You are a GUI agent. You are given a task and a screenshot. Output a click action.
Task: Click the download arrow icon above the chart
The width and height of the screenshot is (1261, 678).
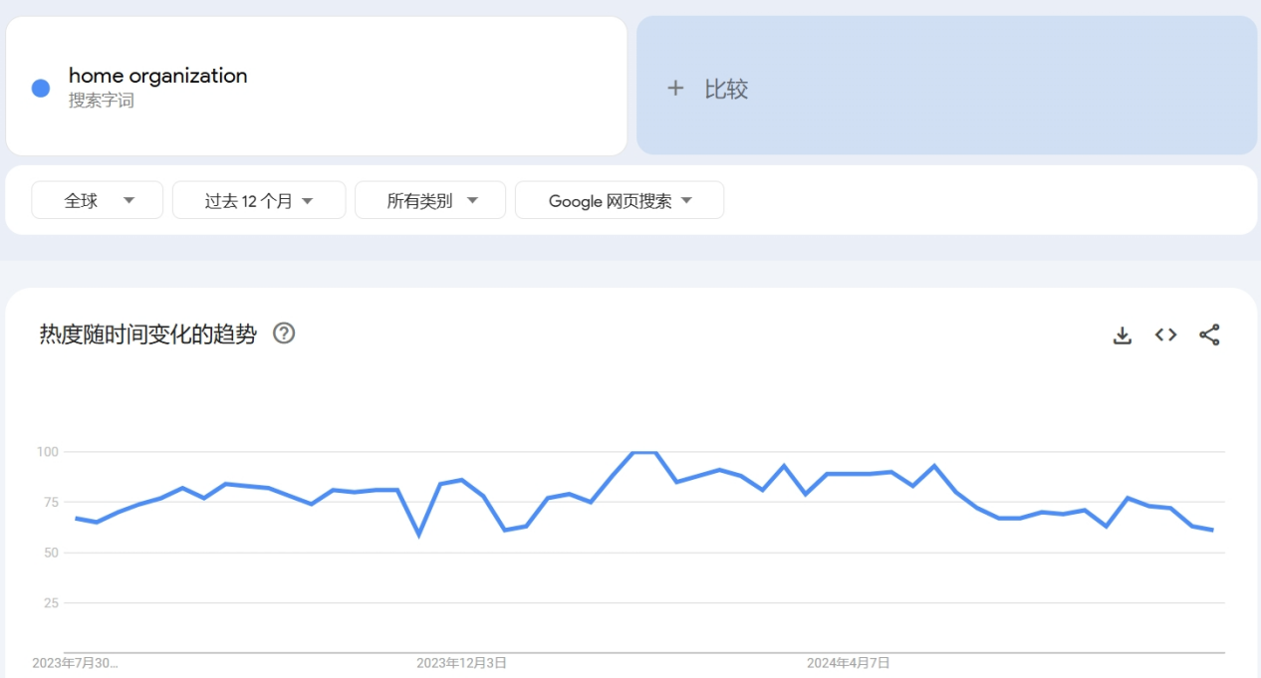pos(1122,336)
